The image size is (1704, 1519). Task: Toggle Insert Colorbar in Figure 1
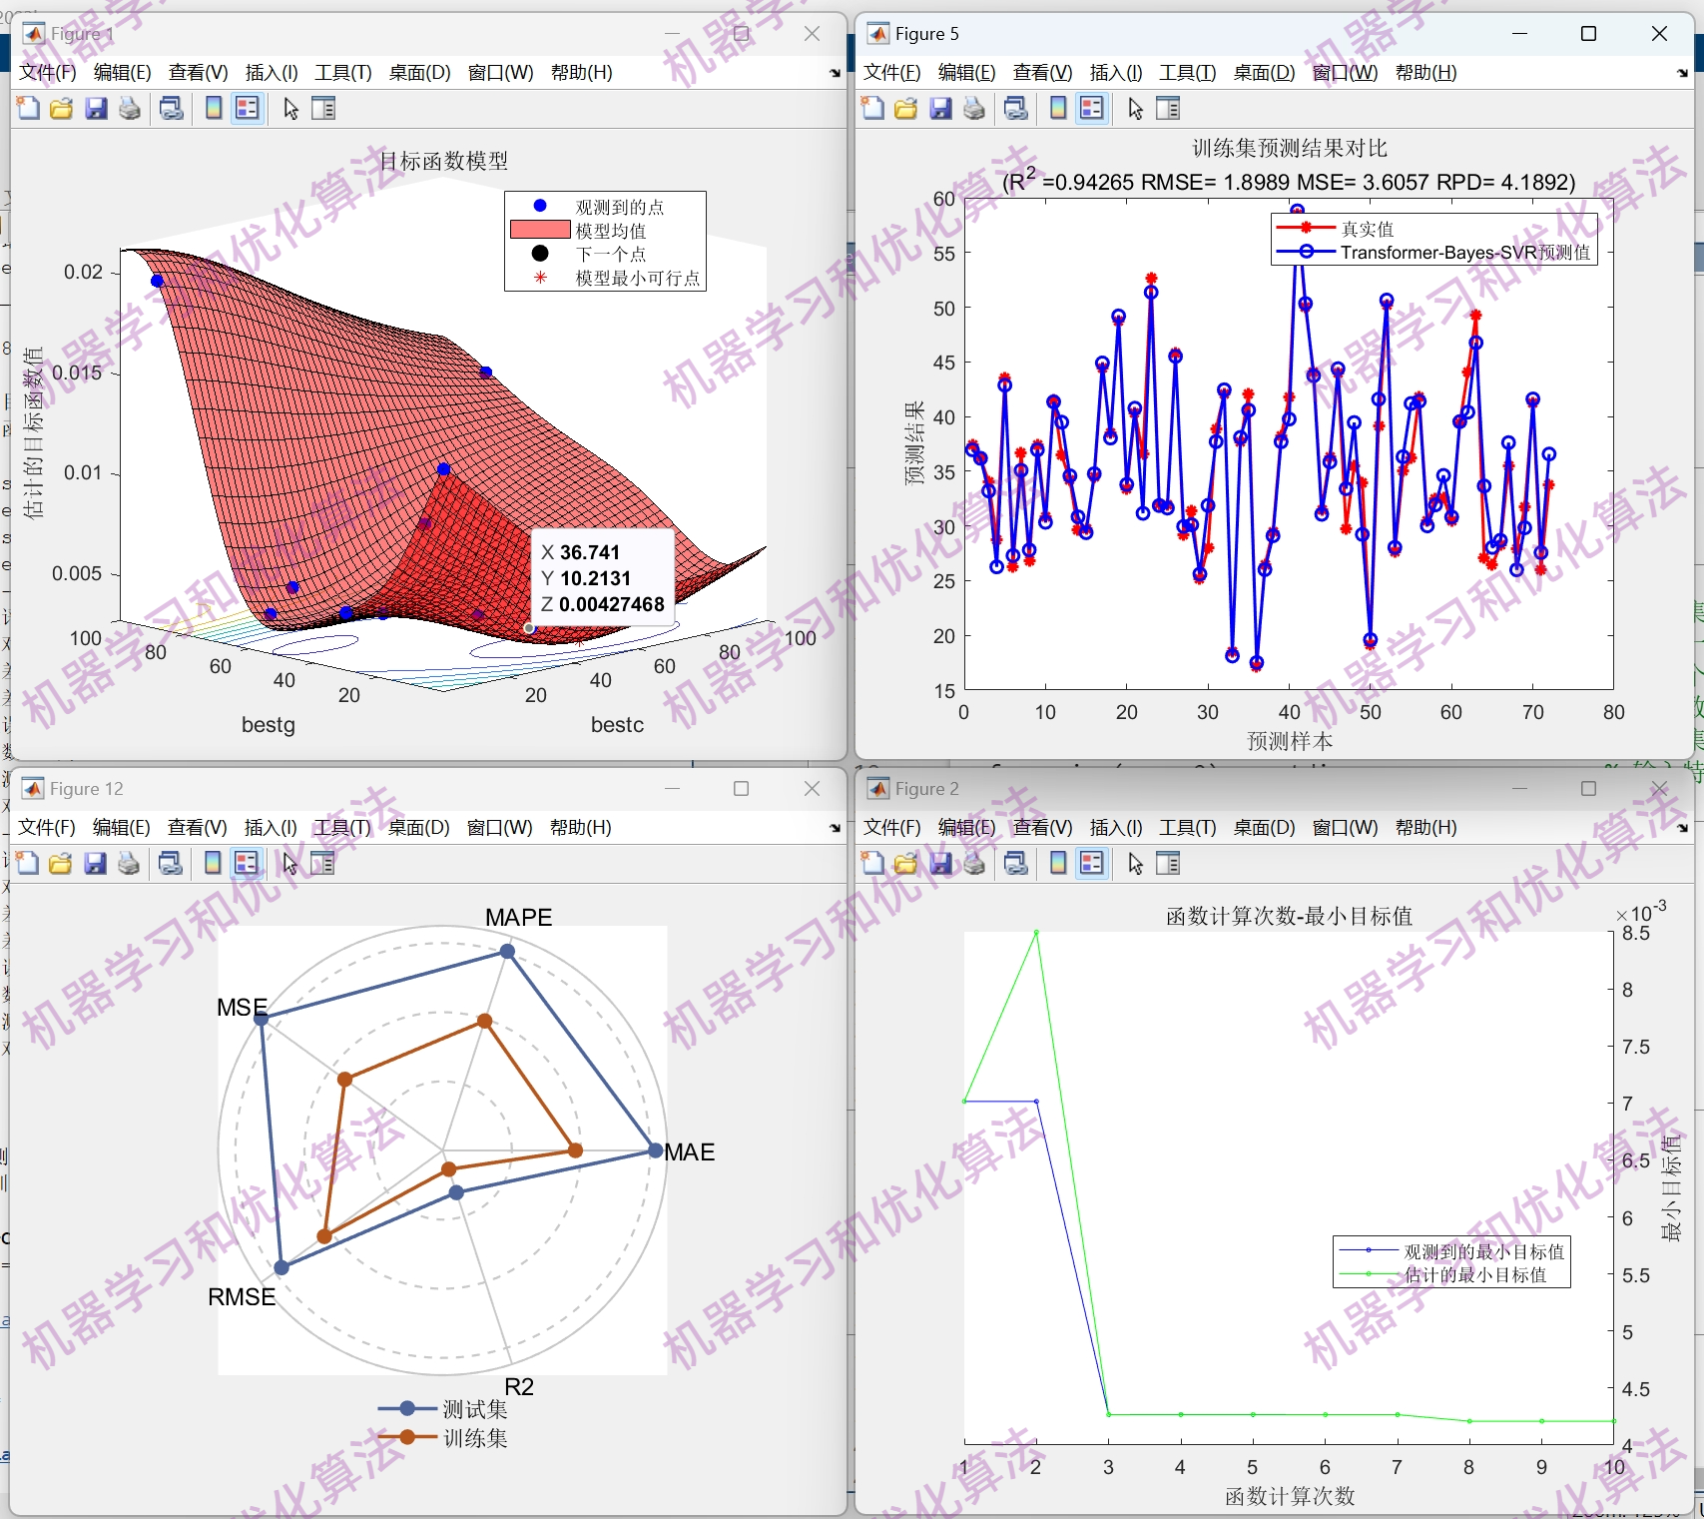click(214, 109)
